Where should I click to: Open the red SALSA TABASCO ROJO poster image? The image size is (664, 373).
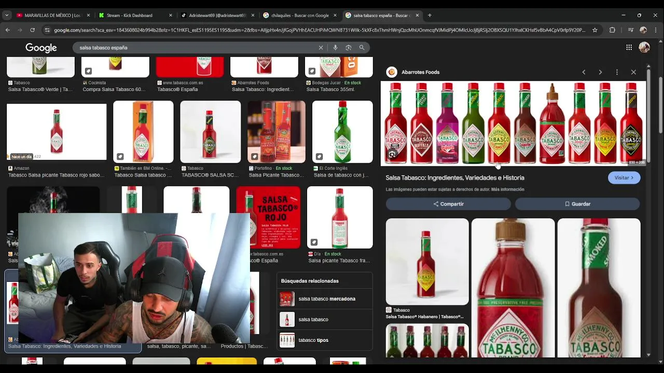[268, 218]
